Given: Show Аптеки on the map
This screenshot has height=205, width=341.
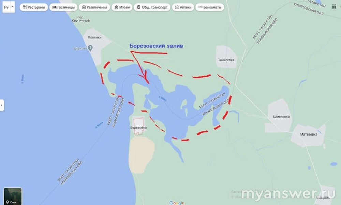Looking at the screenshot, I should click(x=183, y=7).
